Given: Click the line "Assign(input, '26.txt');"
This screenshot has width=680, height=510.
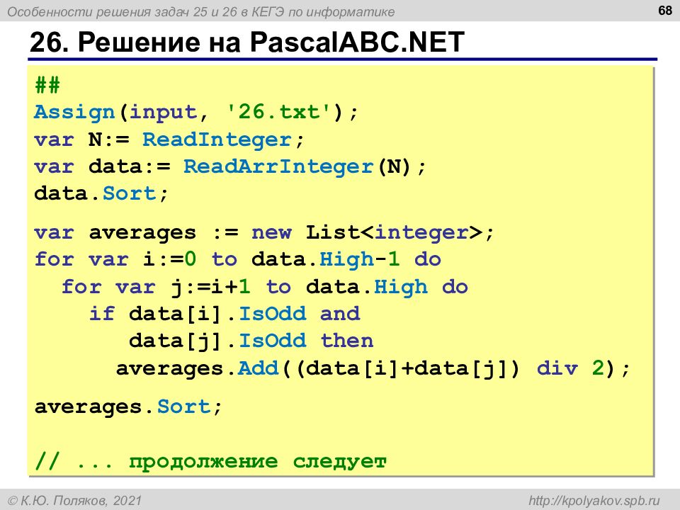Looking at the screenshot, I should point(196,112).
